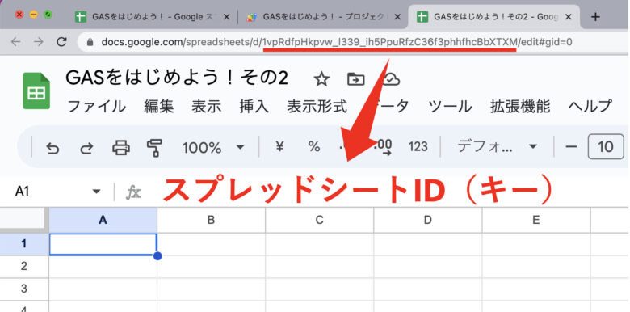
Task: Apply percent format icon
Action: point(314,147)
